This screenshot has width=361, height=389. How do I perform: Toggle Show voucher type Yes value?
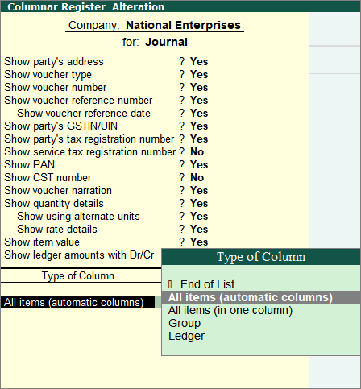pos(199,75)
